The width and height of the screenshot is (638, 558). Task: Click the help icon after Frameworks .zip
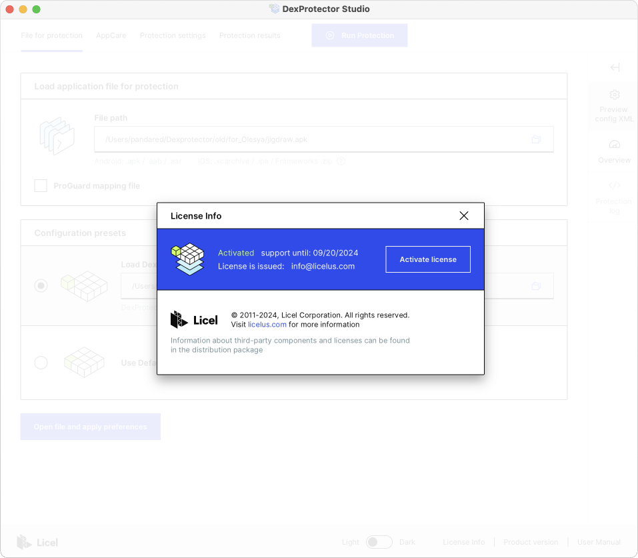(341, 161)
